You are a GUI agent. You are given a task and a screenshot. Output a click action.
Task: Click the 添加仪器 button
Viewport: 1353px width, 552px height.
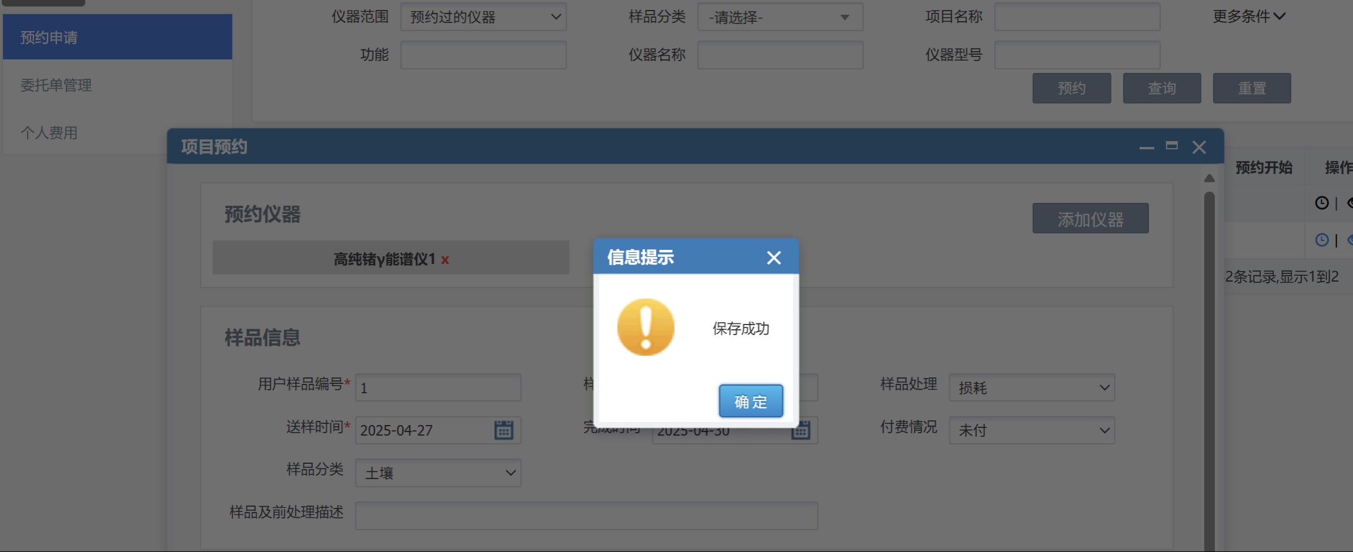click(x=1090, y=219)
